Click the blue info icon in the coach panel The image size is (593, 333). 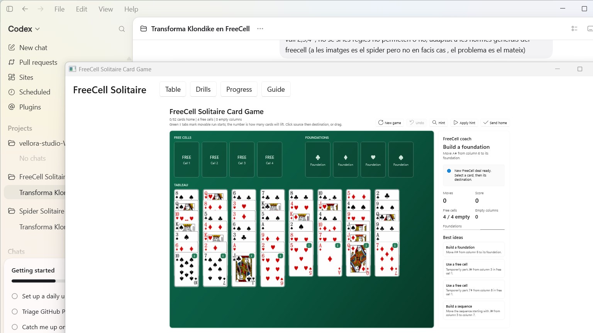tap(449, 171)
